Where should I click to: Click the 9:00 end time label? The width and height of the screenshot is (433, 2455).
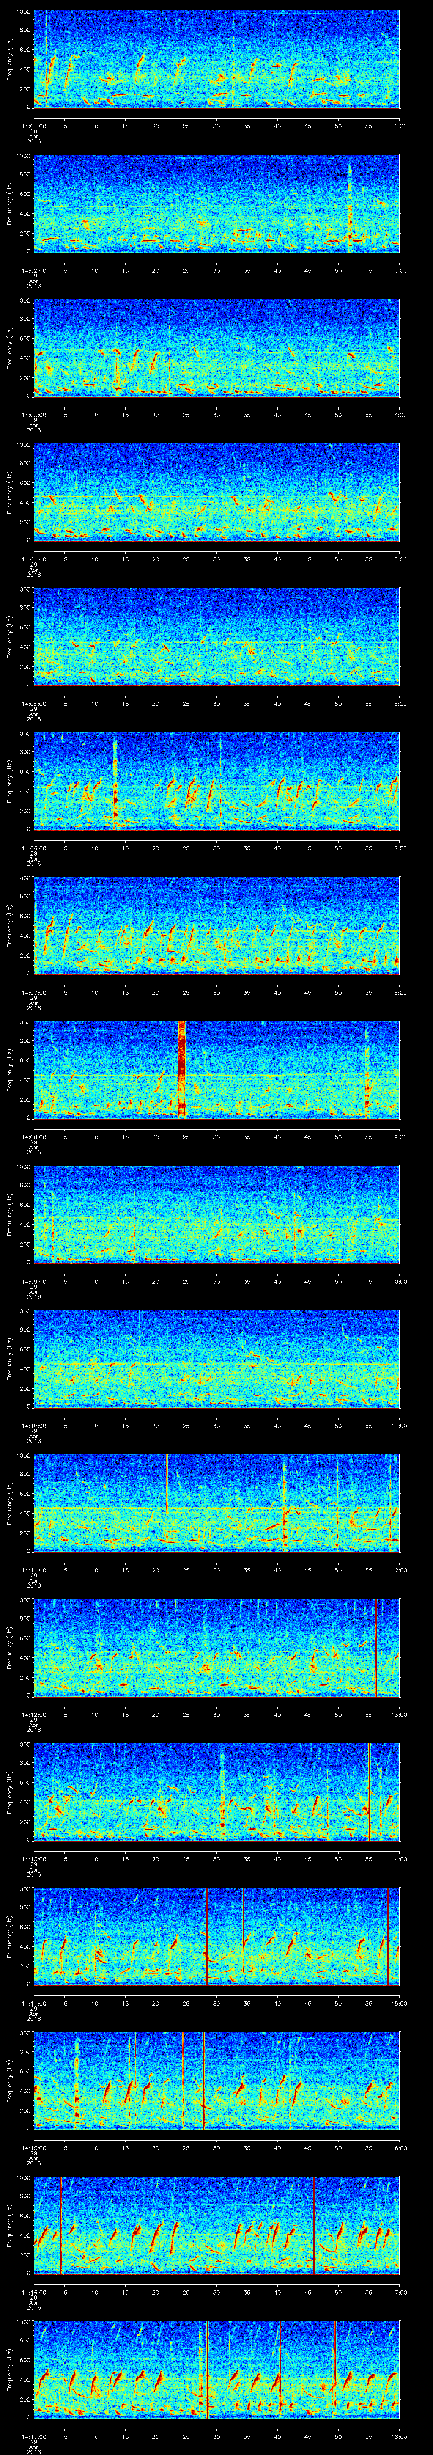(400, 1136)
